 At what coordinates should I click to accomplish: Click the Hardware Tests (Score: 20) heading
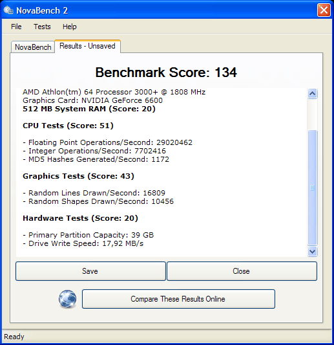pyautogui.click(x=80, y=218)
